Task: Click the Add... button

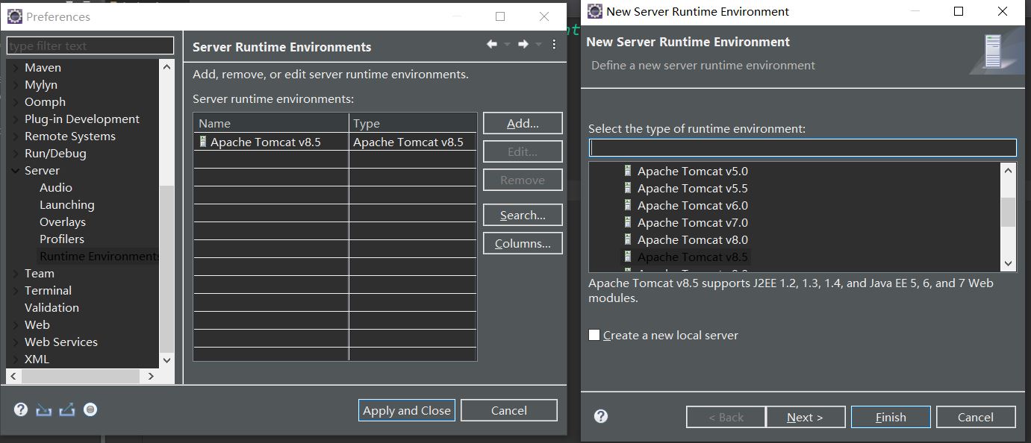Action: [523, 124]
